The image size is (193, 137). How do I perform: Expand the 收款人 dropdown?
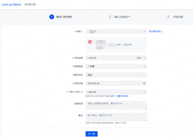[x=116, y=32]
